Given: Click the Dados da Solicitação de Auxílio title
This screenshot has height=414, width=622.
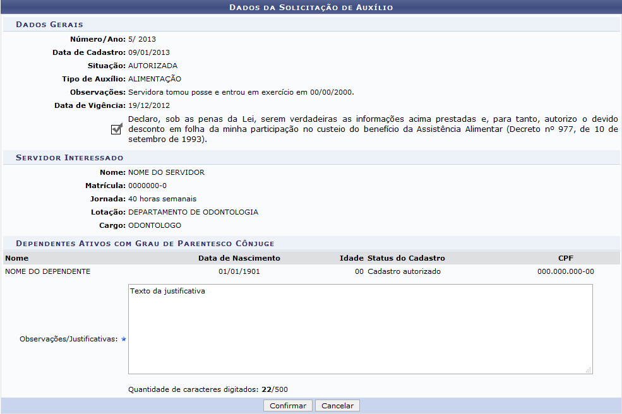Looking at the screenshot, I should click(x=311, y=8).
